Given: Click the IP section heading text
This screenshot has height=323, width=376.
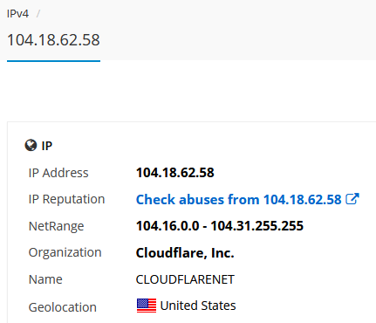Looking at the screenshot, I should 47,146.
